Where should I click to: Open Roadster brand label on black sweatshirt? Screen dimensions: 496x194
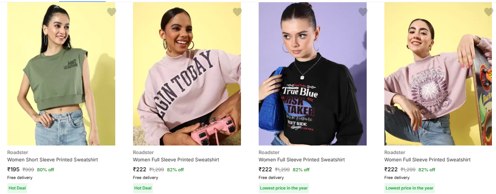(x=269, y=152)
